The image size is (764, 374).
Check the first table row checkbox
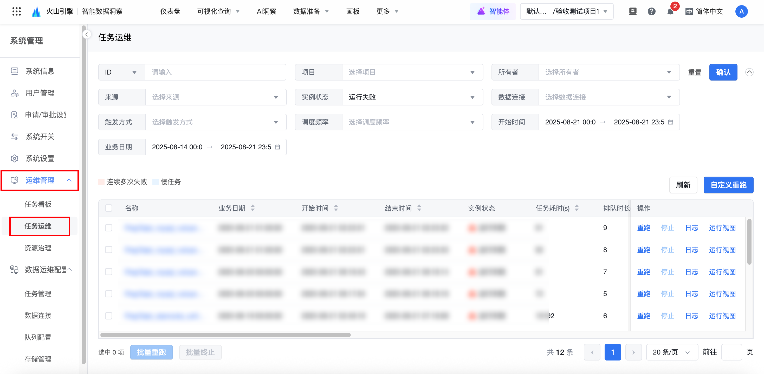[109, 228]
